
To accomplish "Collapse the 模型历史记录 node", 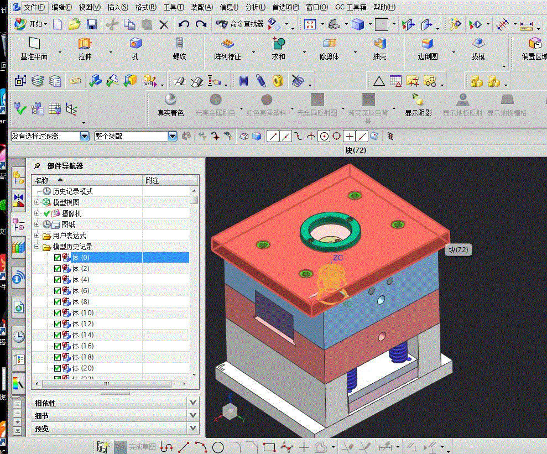I will click(x=37, y=247).
